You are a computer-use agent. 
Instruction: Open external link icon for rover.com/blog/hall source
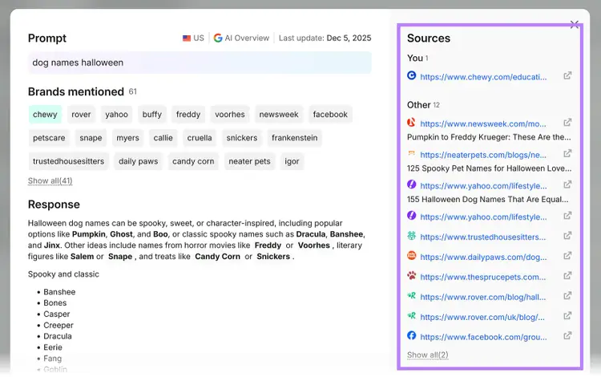pos(567,296)
